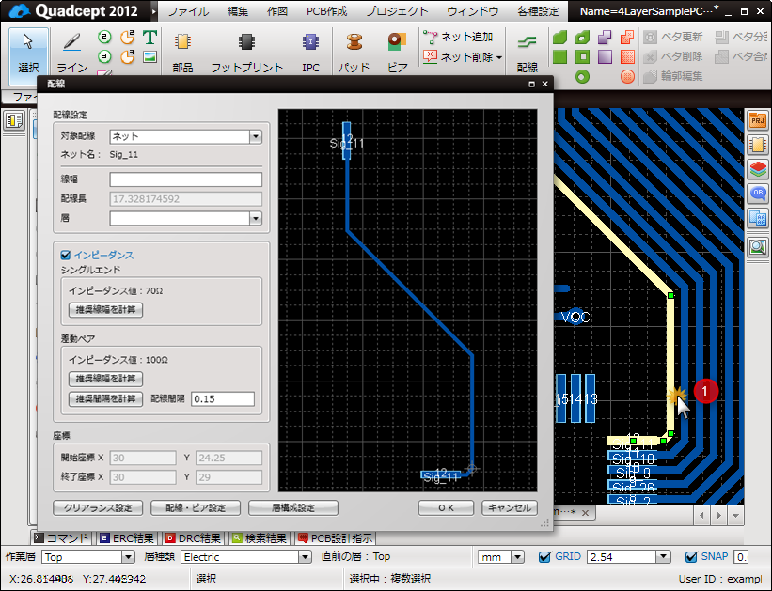Click the insert image icon

(x=150, y=57)
